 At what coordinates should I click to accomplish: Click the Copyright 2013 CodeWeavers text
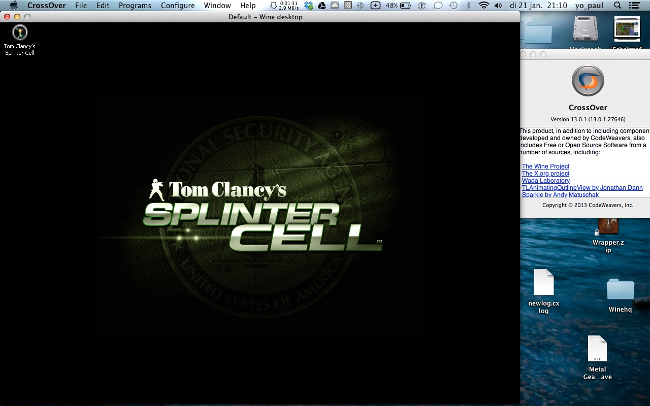pos(588,205)
